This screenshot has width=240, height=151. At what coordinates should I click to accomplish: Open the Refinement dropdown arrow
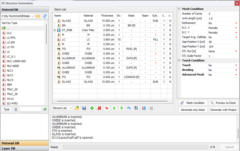pyautogui.click(x=236, y=23)
